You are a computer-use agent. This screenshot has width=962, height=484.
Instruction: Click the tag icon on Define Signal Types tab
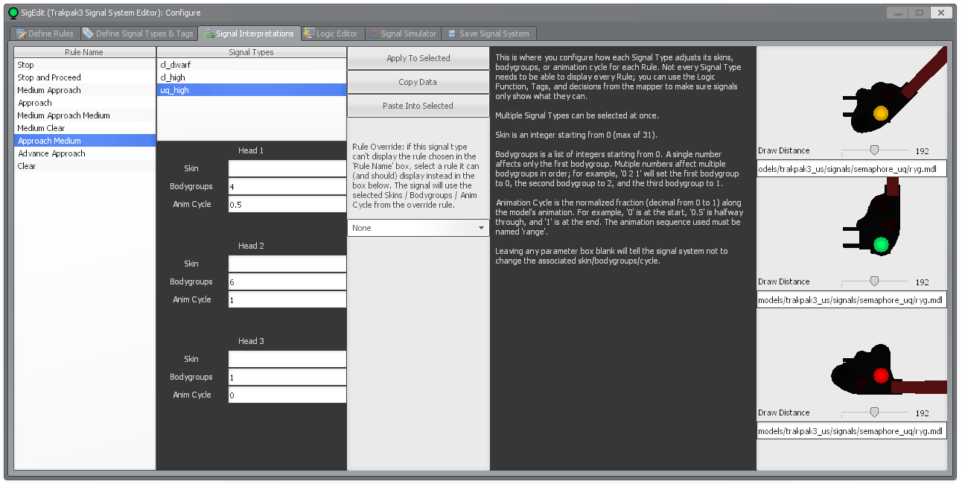[88, 34]
